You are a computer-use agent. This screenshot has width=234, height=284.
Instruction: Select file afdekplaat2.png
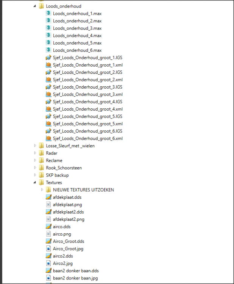(x=69, y=219)
